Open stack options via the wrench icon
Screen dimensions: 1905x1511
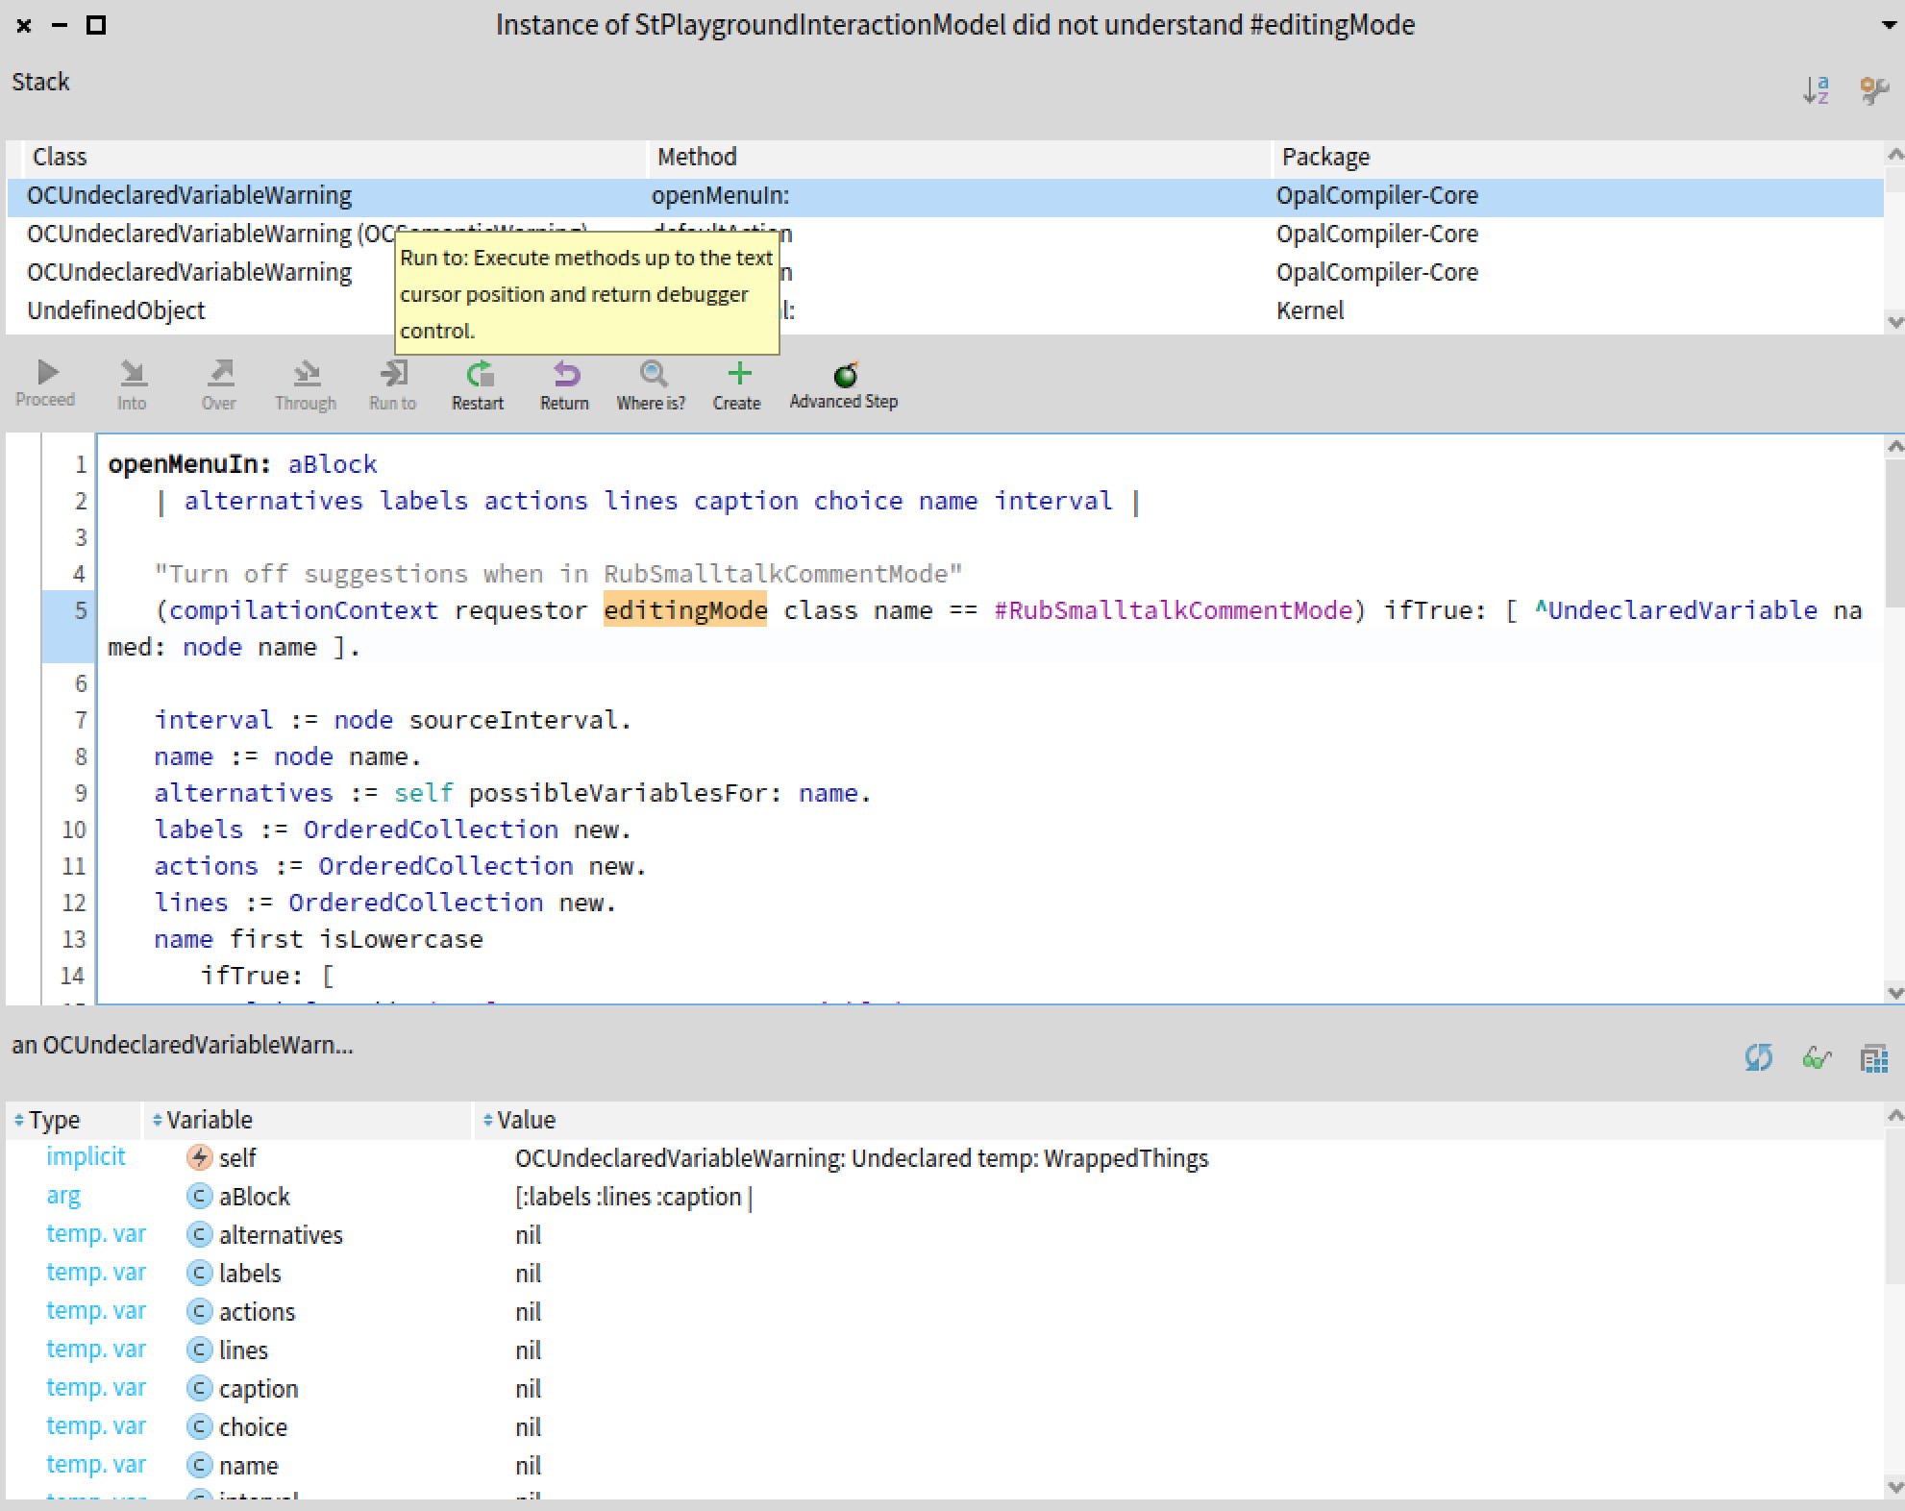(x=1872, y=88)
